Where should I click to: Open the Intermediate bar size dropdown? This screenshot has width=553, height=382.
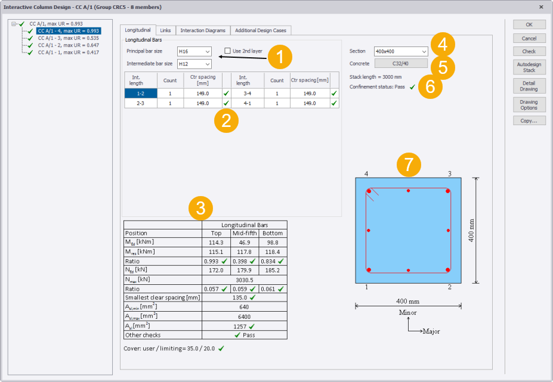tap(208, 64)
